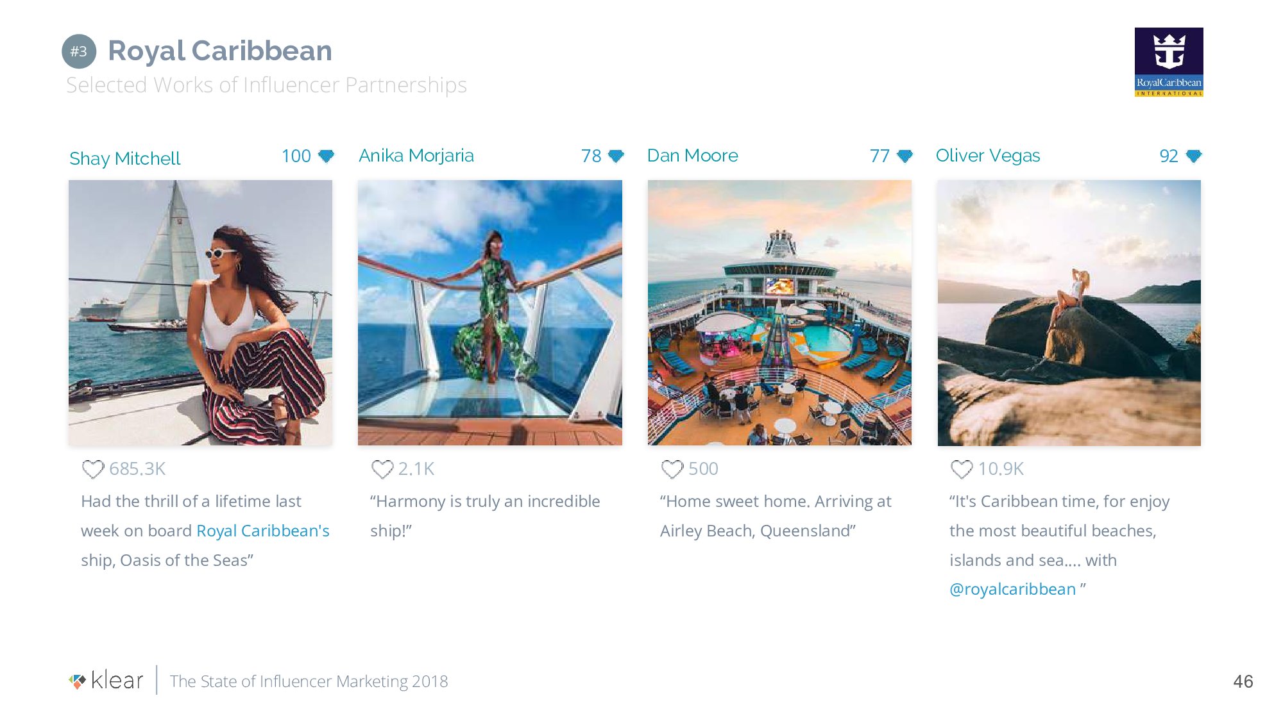The width and height of the screenshot is (1283, 721).
Task: Click the Royal Caribbean's caption link
Action: (262, 531)
